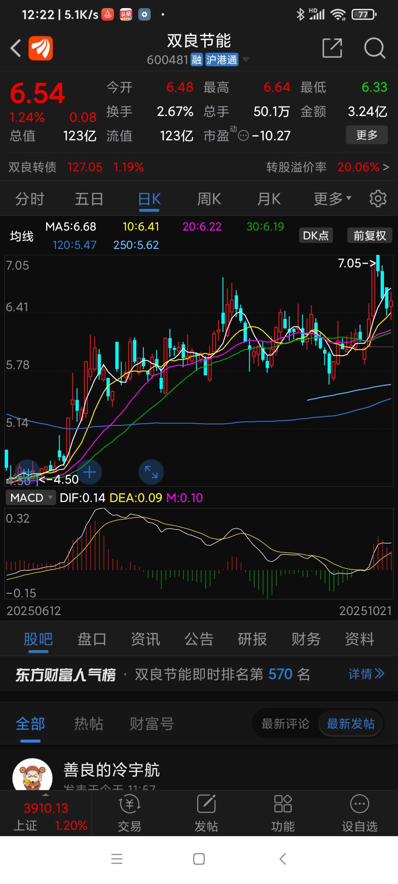Tap the dynamic P/E info icon

(244, 136)
